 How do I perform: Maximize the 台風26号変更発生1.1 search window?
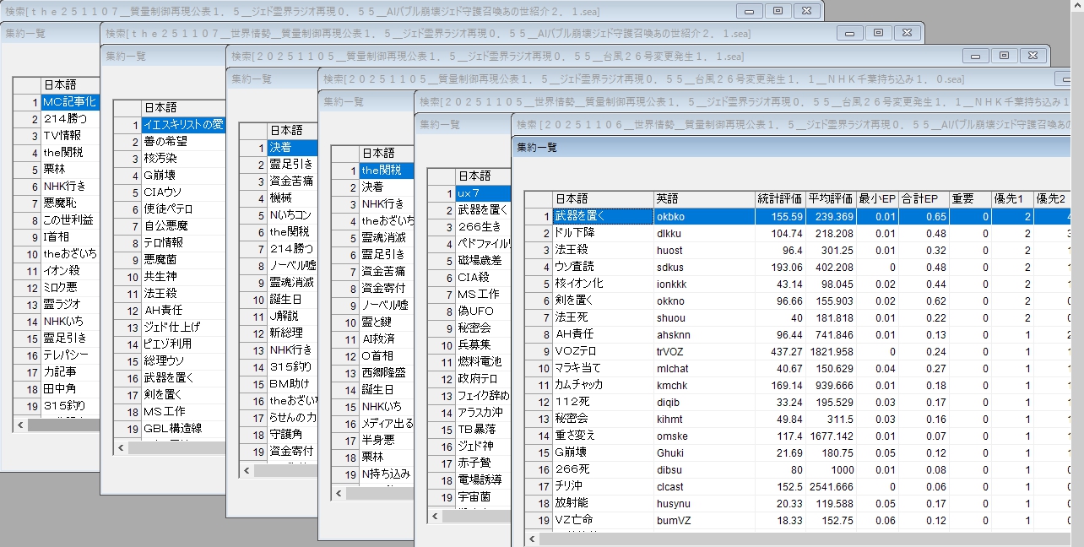click(1003, 55)
